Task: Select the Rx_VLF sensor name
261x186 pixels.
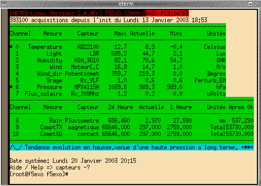Action: 90,80
